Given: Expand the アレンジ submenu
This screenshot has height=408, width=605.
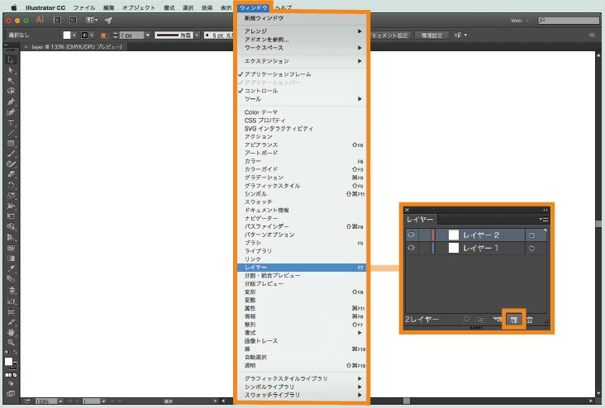Looking at the screenshot, I should click(302, 31).
